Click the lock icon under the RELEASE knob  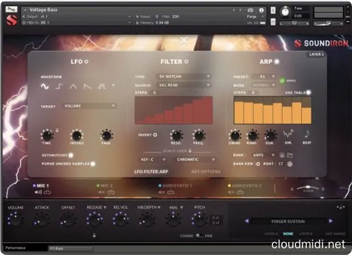tap(94, 235)
